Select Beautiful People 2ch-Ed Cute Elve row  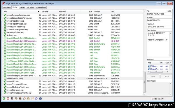pyautogui.click(x=73, y=70)
